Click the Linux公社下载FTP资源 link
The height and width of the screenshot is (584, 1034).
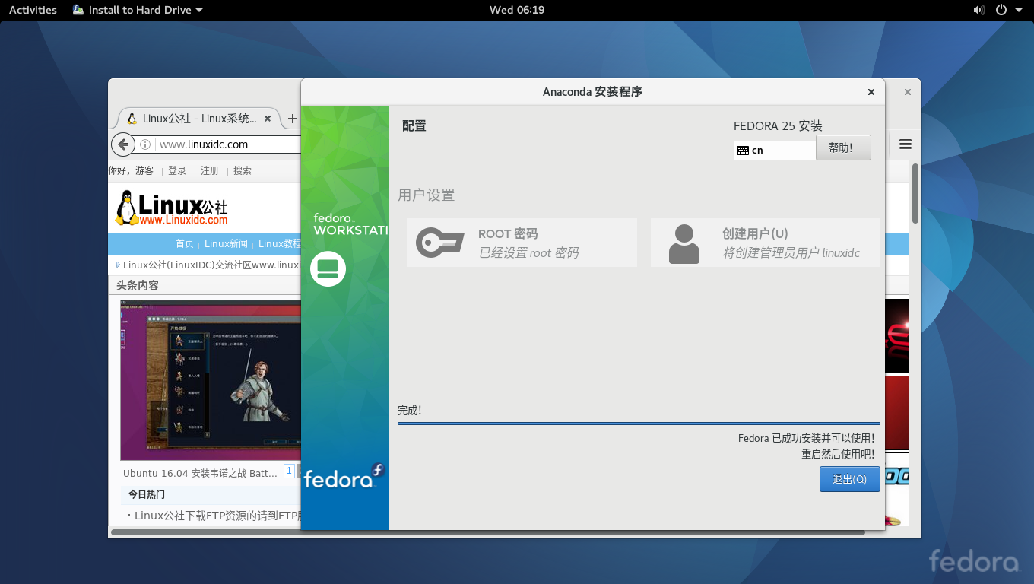pyautogui.click(x=217, y=516)
